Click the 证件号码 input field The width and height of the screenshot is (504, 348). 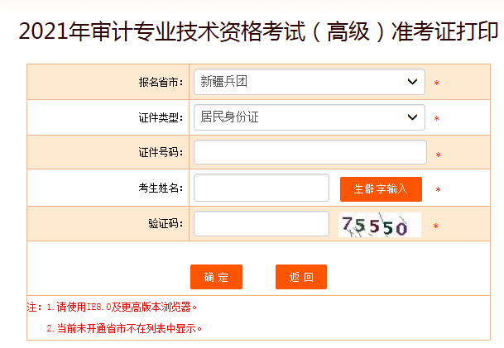click(310, 153)
